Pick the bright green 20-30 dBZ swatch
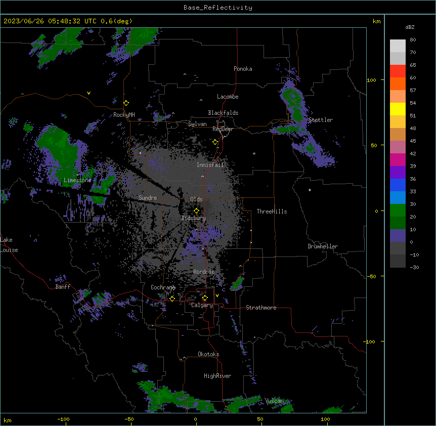Image resolution: width=436 pixels, height=426 pixels. 398,210
